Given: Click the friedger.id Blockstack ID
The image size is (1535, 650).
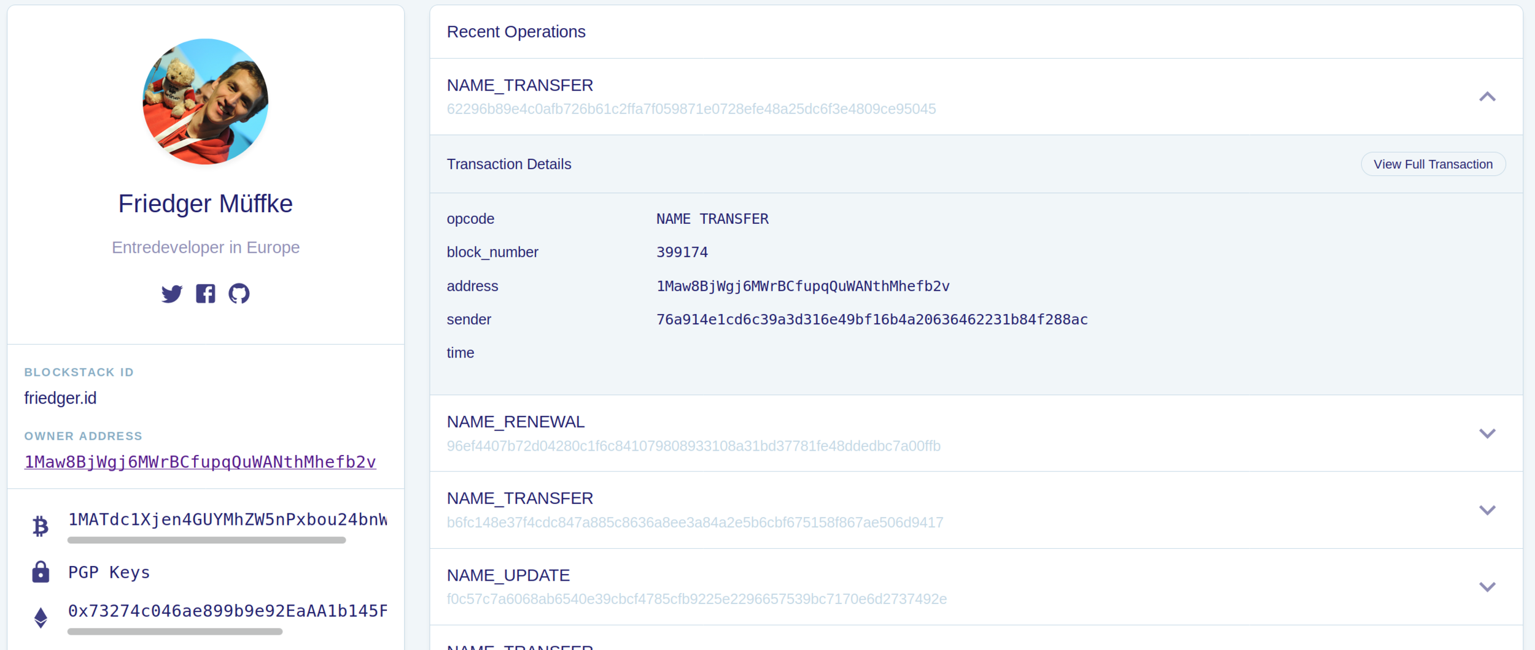Looking at the screenshot, I should 60,399.
